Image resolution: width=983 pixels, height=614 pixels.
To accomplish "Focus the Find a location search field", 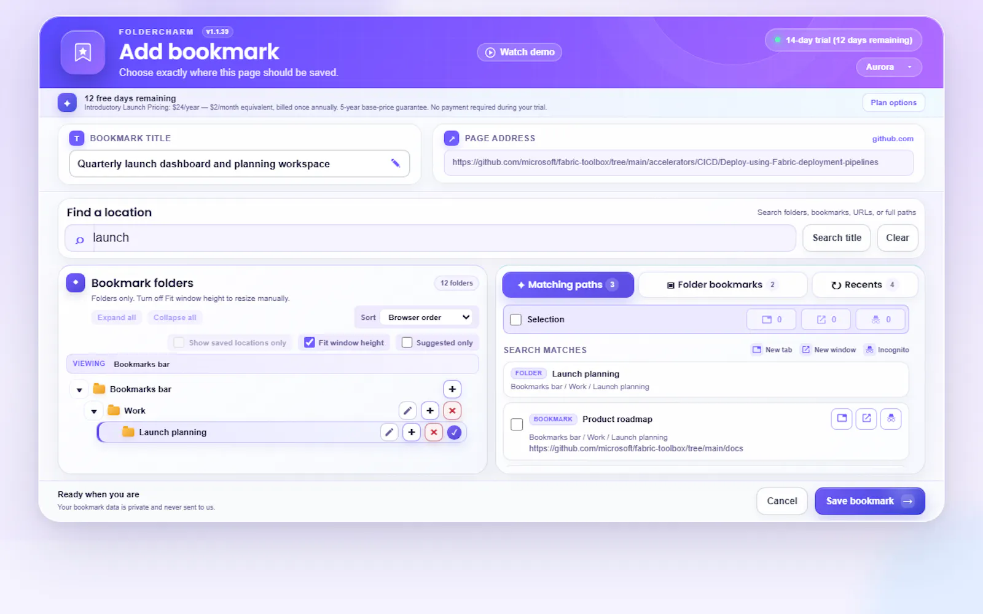I will point(431,238).
